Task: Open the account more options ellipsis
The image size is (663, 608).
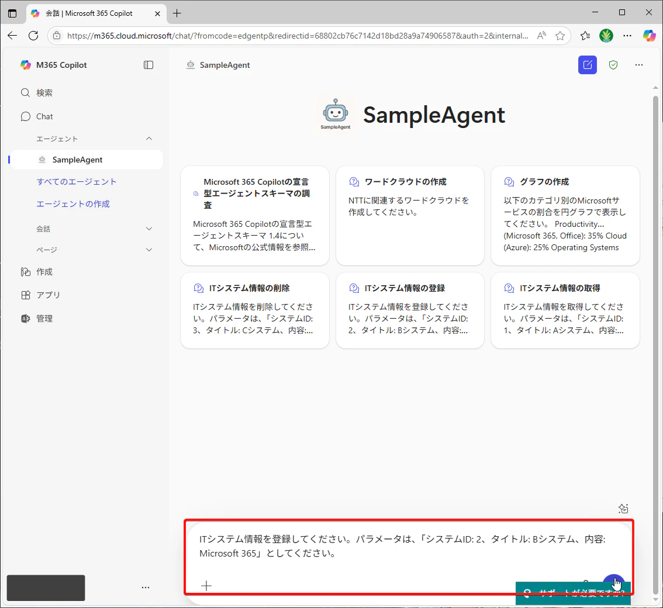Action: [x=146, y=588]
